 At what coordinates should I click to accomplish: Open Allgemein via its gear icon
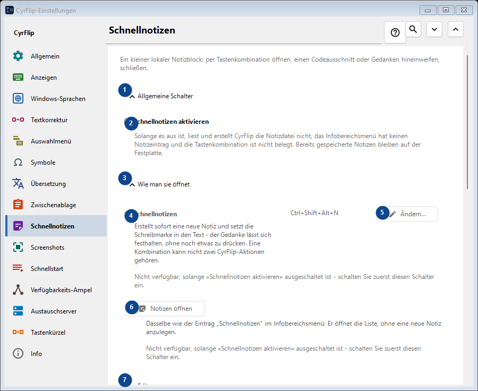point(18,56)
